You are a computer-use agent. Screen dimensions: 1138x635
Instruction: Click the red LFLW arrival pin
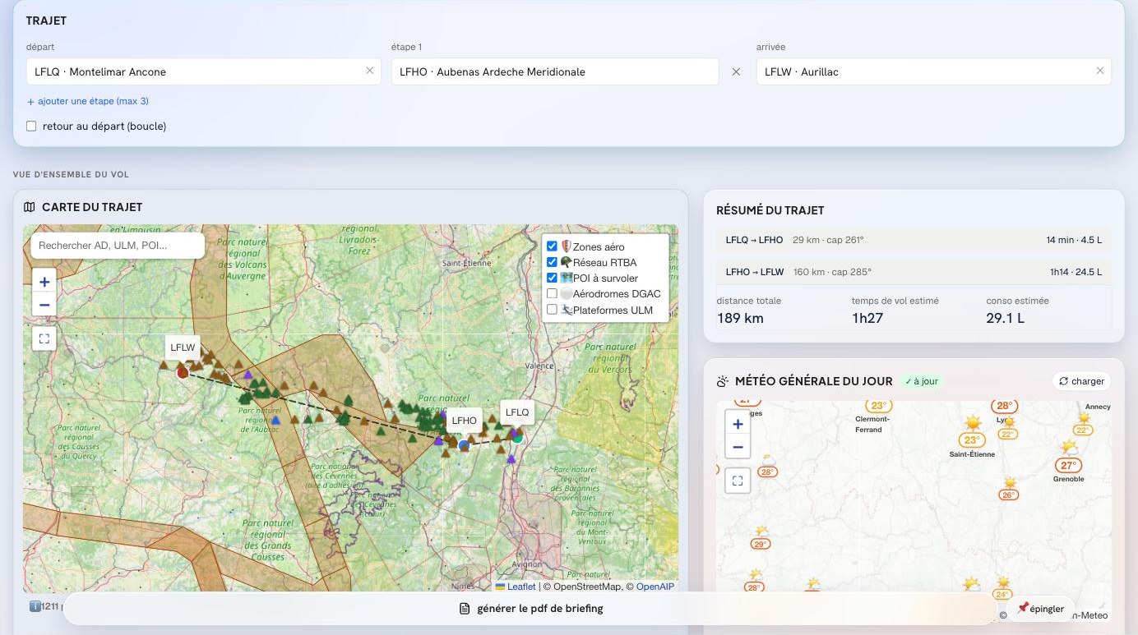[x=183, y=372]
